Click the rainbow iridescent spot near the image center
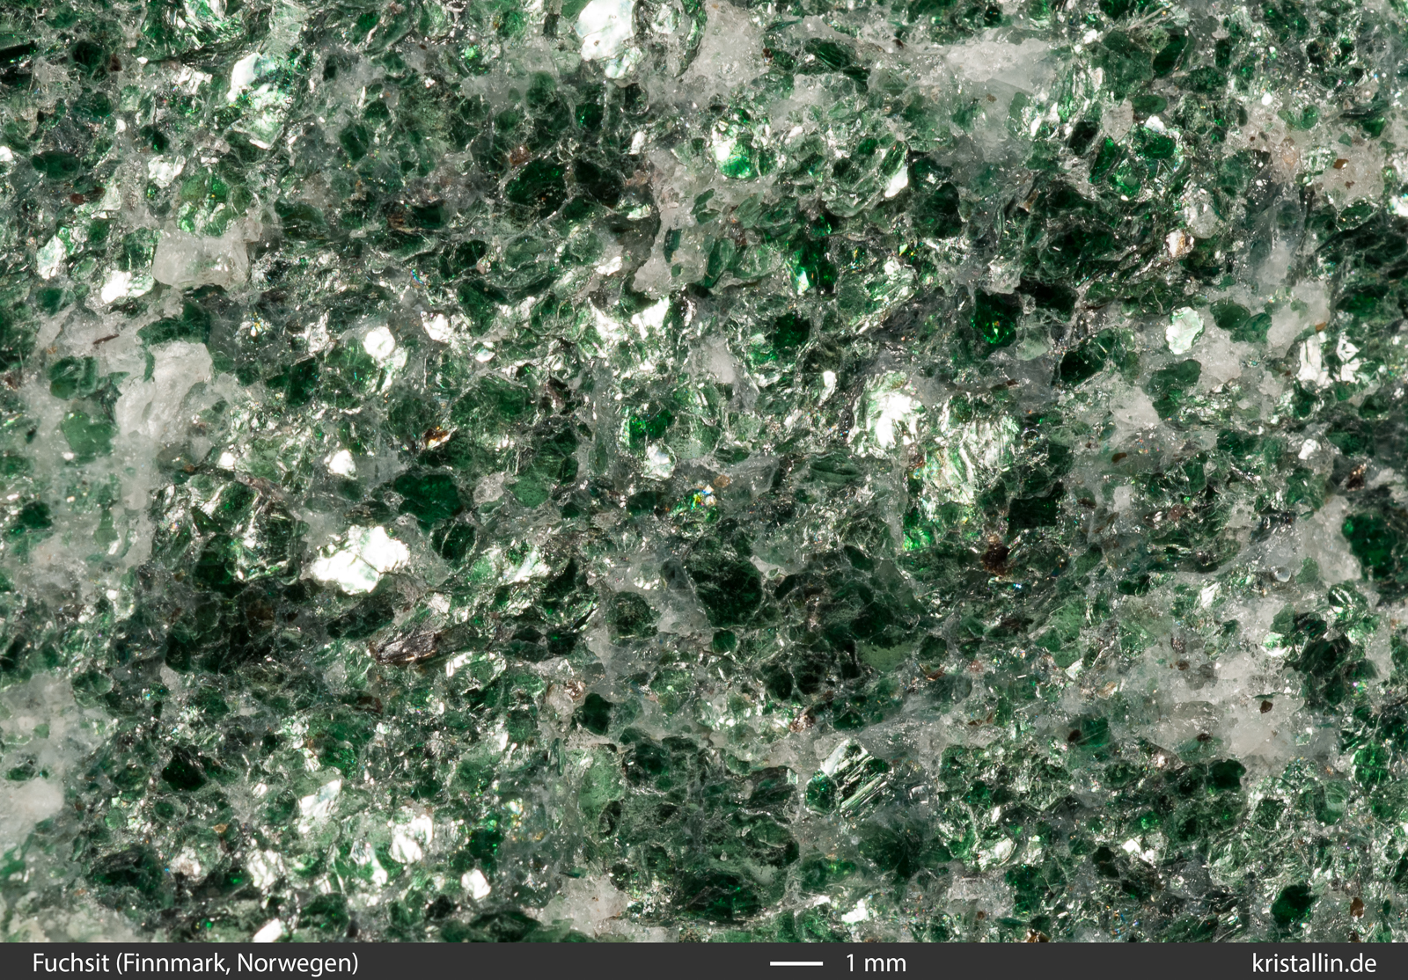The height and width of the screenshot is (980, 1408). point(704,500)
